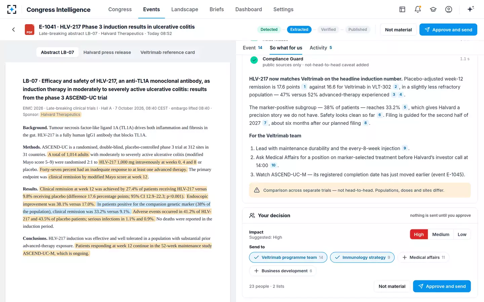
Task: Open the graduation cap learning icon
Action: coord(433,9)
